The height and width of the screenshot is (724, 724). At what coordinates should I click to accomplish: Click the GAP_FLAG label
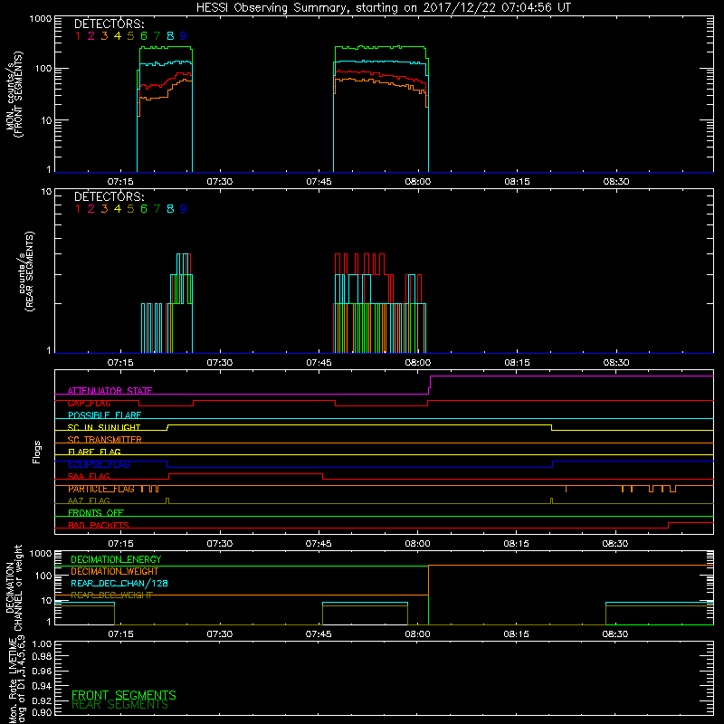click(89, 403)
